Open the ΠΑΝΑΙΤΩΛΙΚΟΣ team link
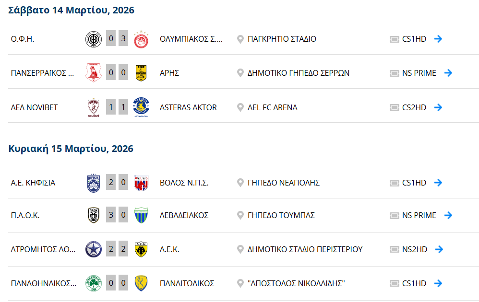Screen dimensions: 479x302 click(x=187, y=283)
